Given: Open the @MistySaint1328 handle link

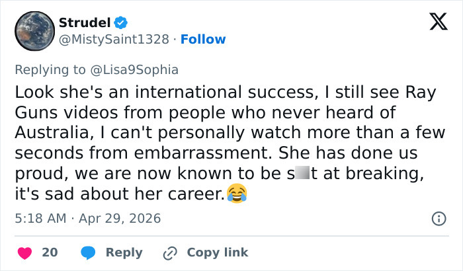Looking at the screenshot, I should pos(116,39).
